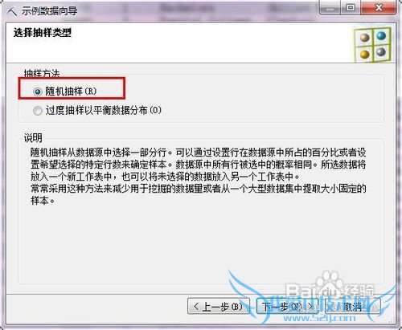Maximize the 示例数据向导 window
Image resolution: width=402 pixels, height=330 pixels.
351,8
